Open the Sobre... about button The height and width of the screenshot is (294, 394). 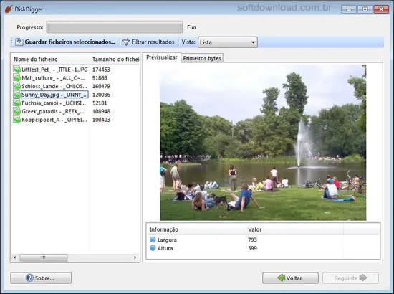(x=41, y=278)
